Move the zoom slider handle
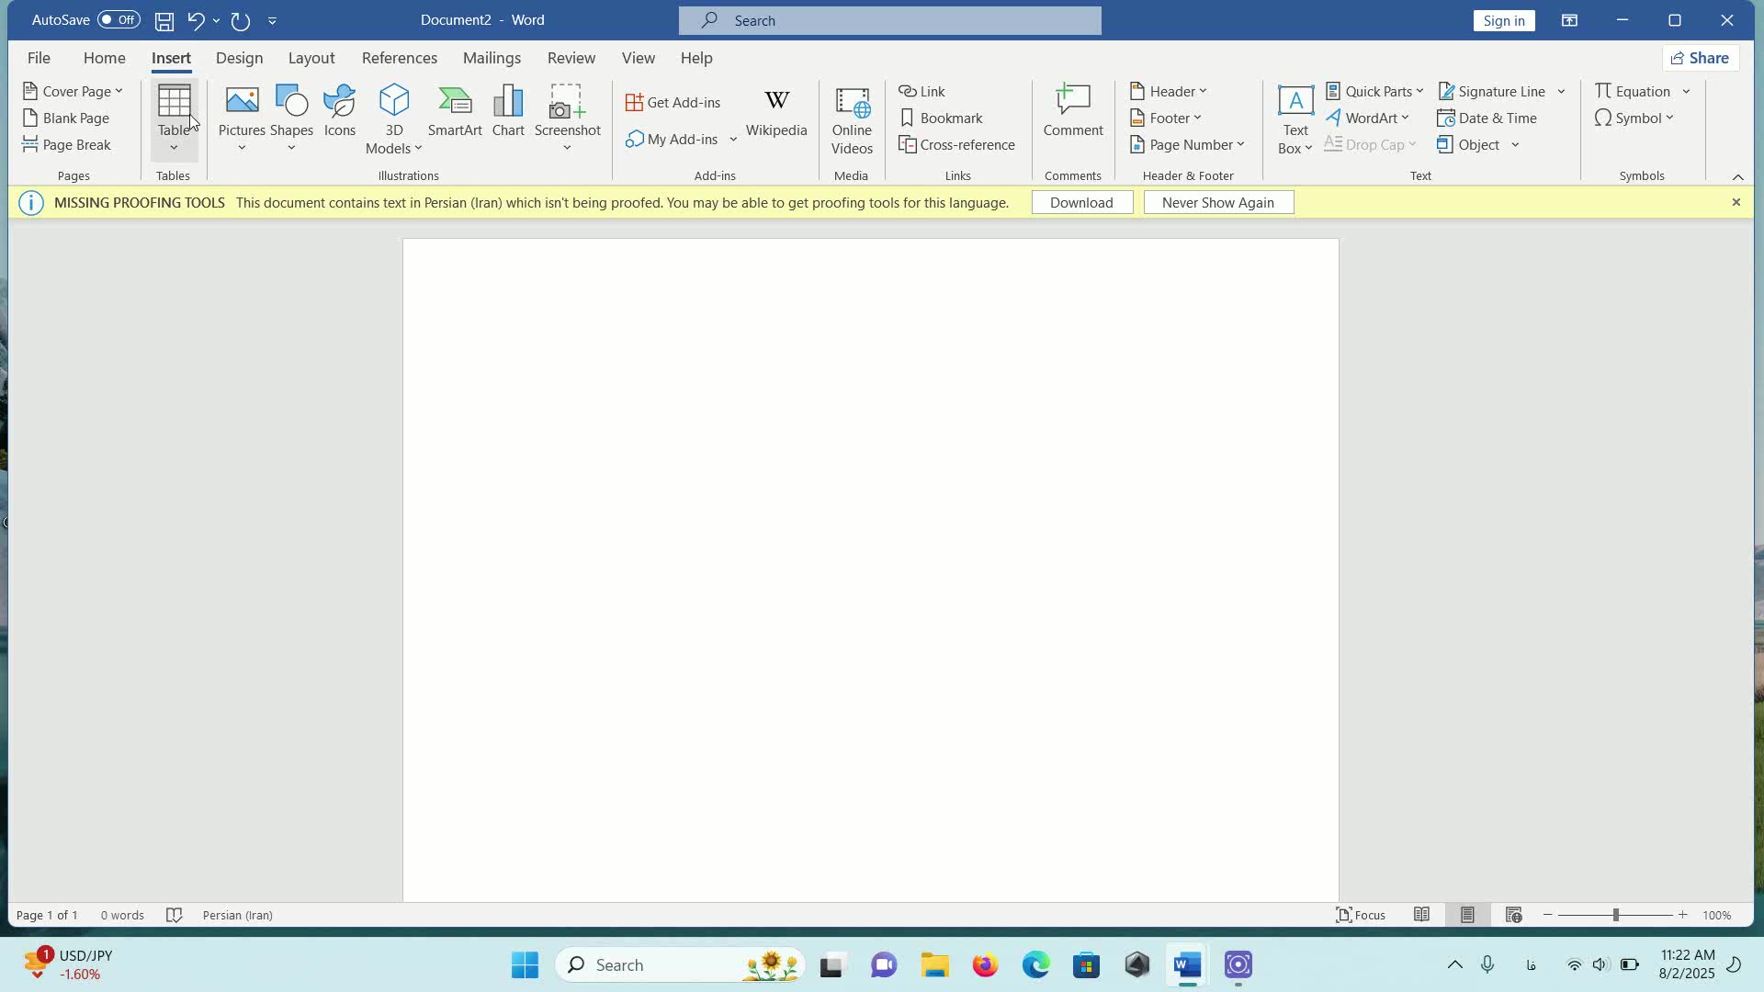Screen dimensions: 1764x992 pyautogui.click(x=1615, y=915)
